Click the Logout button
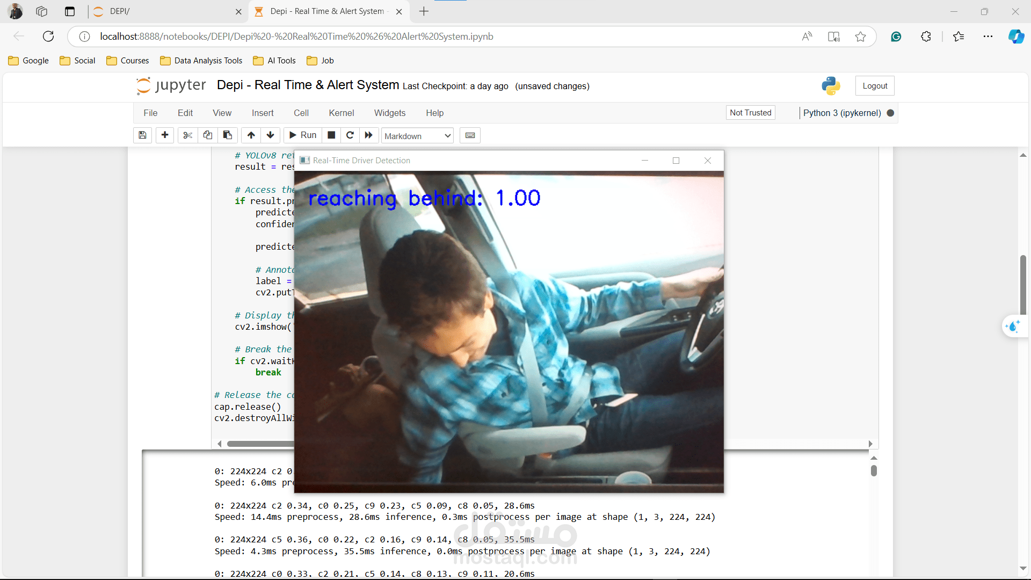This screenshot has width=1031, height=580. pos(875,86)
